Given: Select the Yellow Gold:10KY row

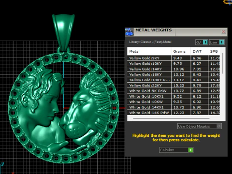Looking at the screenshot, I should tap(174, 64).
